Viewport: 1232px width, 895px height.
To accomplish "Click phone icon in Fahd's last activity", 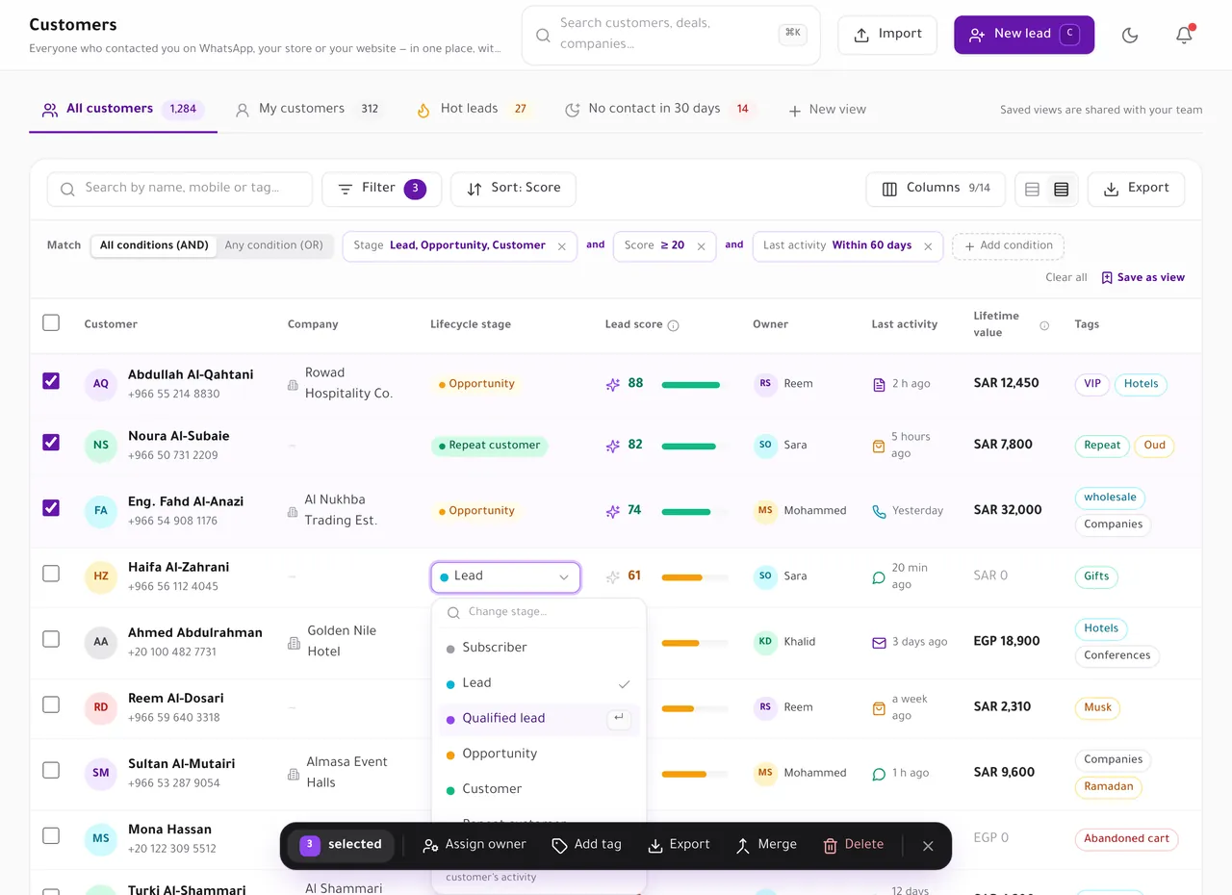I will (x=879, y=511).
